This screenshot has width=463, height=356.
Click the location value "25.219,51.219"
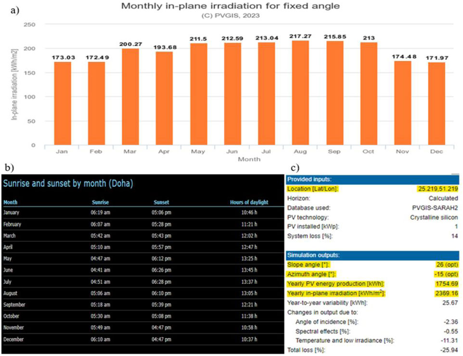[x=438, y=189]
